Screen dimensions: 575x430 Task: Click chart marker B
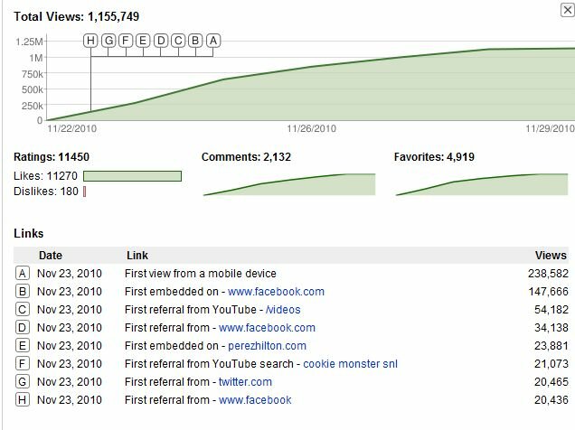click(195, 41)
